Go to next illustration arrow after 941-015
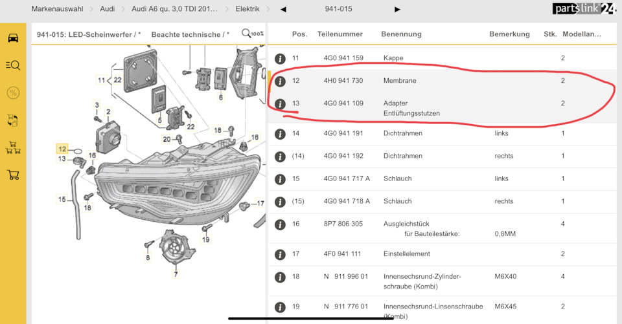Image resolution: width=622 pixels, height=324 pixels. point(397,9)
